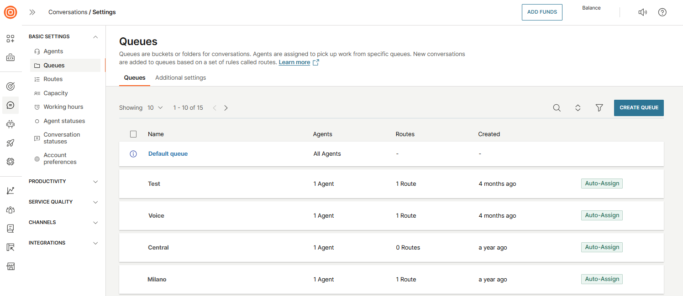
Task: Open the Default queue link
Action: (168, 154)
